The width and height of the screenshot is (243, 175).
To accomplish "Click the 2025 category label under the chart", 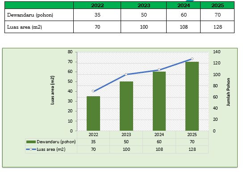I will pyautogui.click(x=192, y=134).
